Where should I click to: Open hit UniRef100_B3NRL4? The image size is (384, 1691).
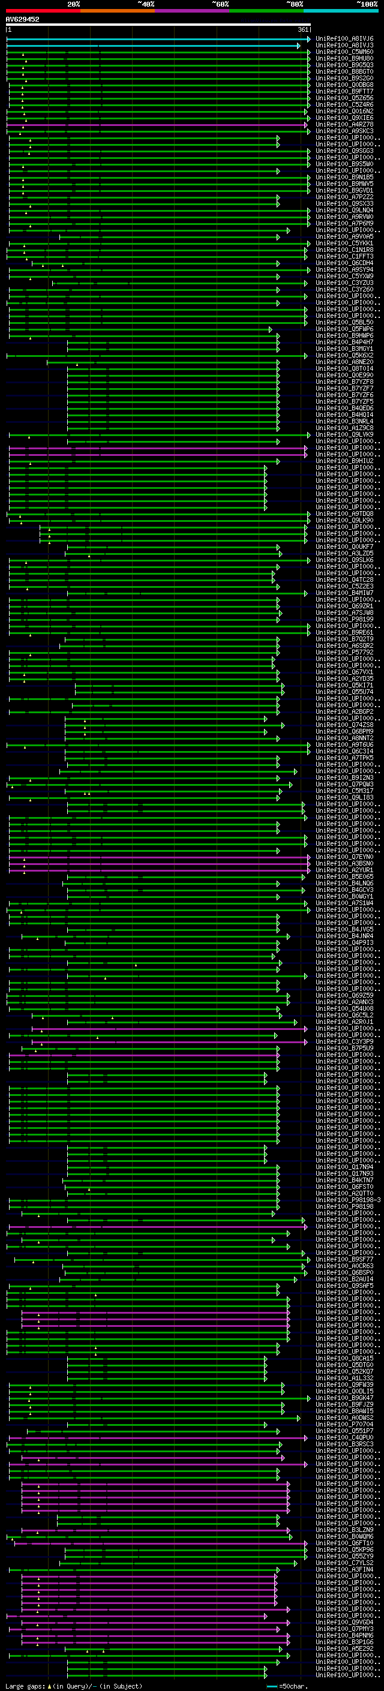pyautogui.click(x=344, y=422)
